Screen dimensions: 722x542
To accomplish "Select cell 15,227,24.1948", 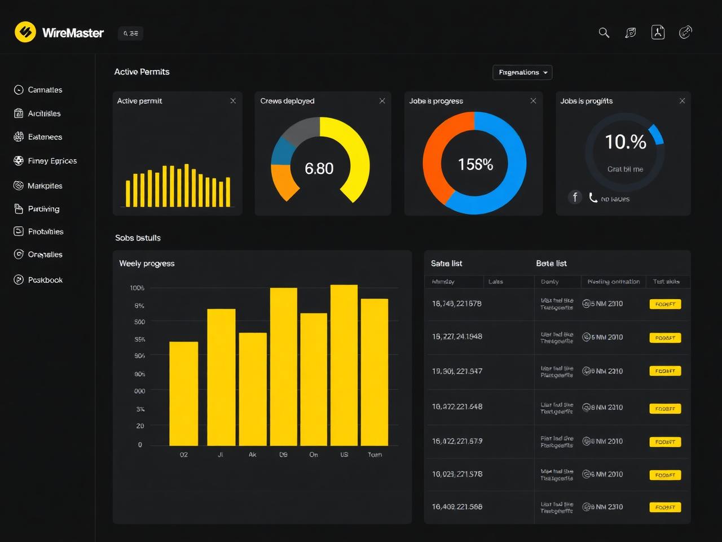I will tap(457, 336).
